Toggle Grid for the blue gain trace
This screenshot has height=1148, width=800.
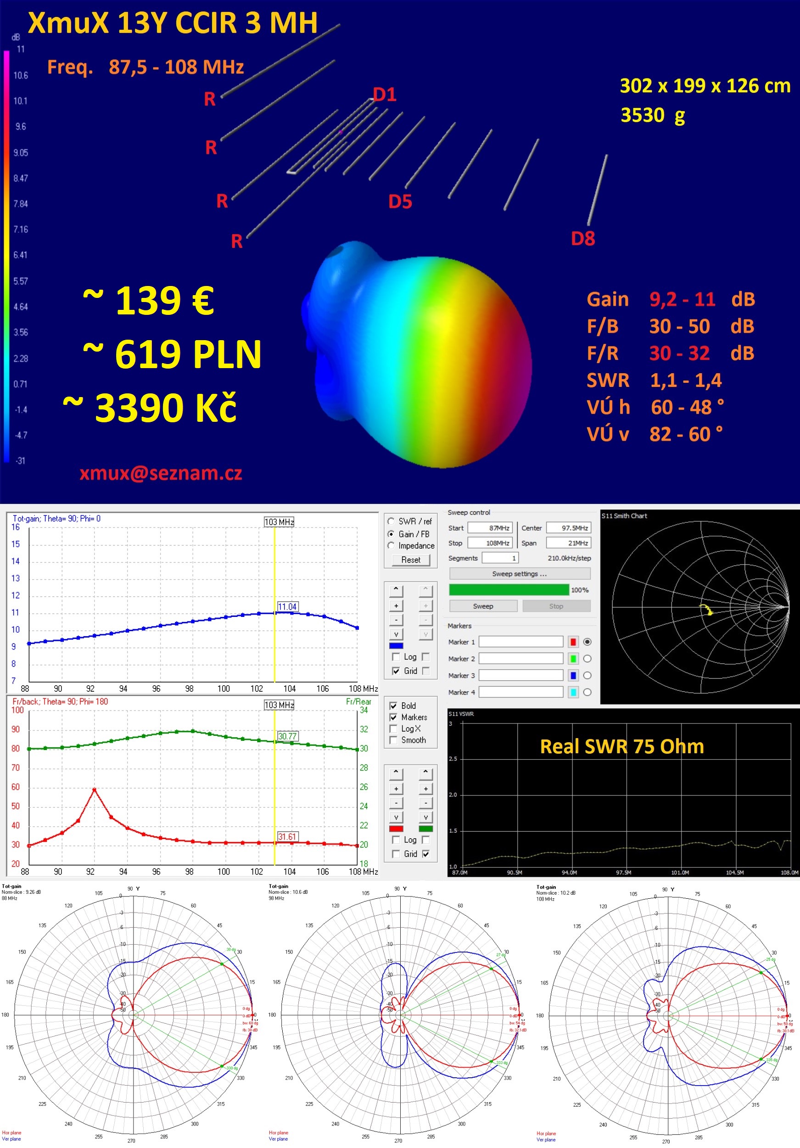[396, 671]
